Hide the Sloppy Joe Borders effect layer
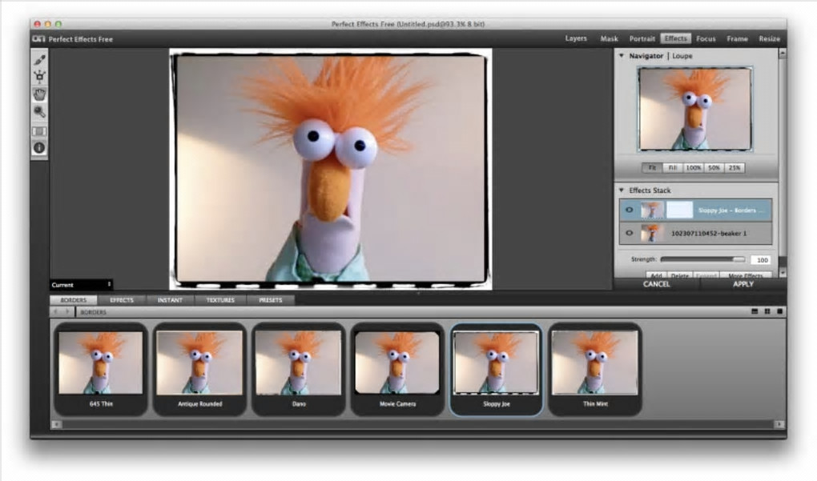817x481 pixels. 630,210
